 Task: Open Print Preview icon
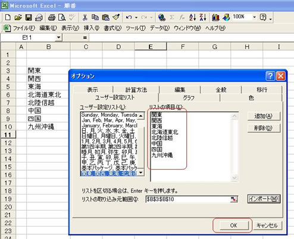(62, 17)
